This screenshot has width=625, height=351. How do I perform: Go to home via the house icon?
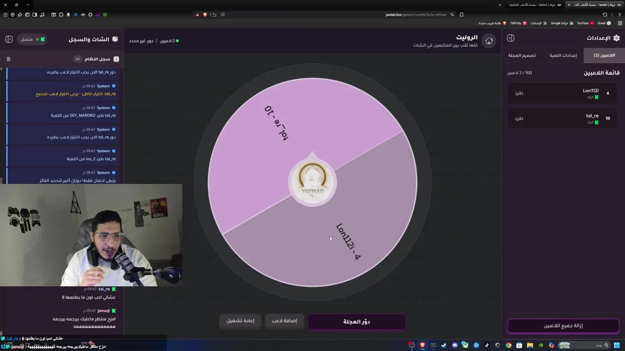coord(489,41)
